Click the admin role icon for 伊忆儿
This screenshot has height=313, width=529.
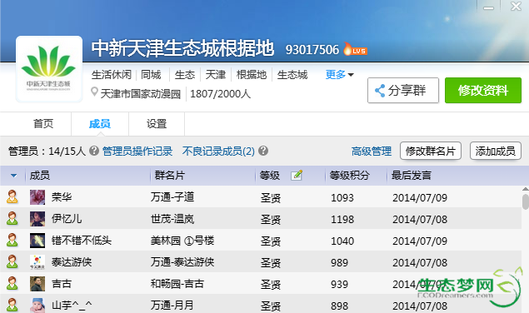point(12,219)
